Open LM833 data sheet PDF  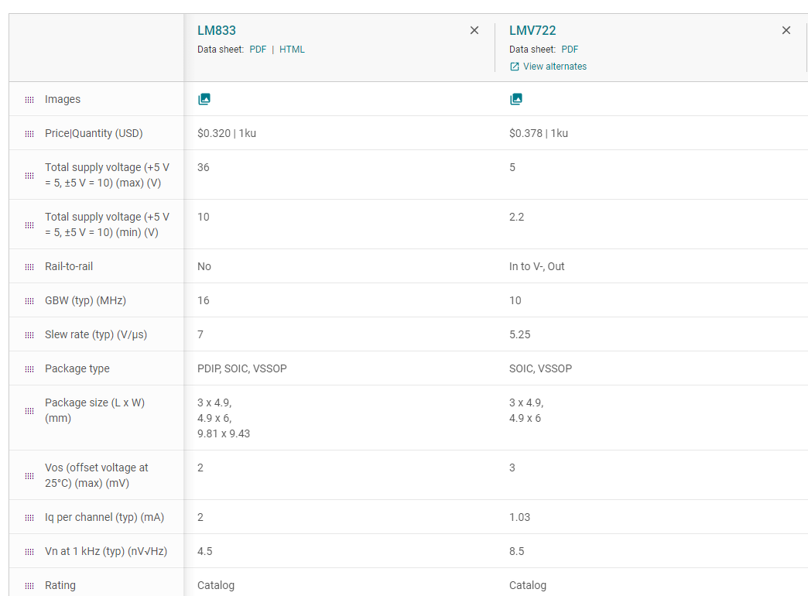258,50
